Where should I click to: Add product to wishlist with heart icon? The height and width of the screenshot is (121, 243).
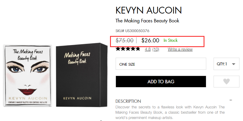[226, 82]
